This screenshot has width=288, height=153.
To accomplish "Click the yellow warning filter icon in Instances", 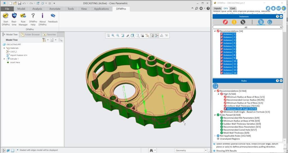I will pyautogui.click(x=234, y=22).
